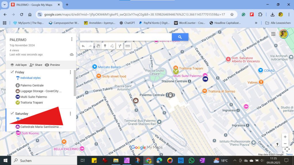Open PALERMO map options three-dot menu
This screenshot has height=165, width=294.
(x=71, y=39)
